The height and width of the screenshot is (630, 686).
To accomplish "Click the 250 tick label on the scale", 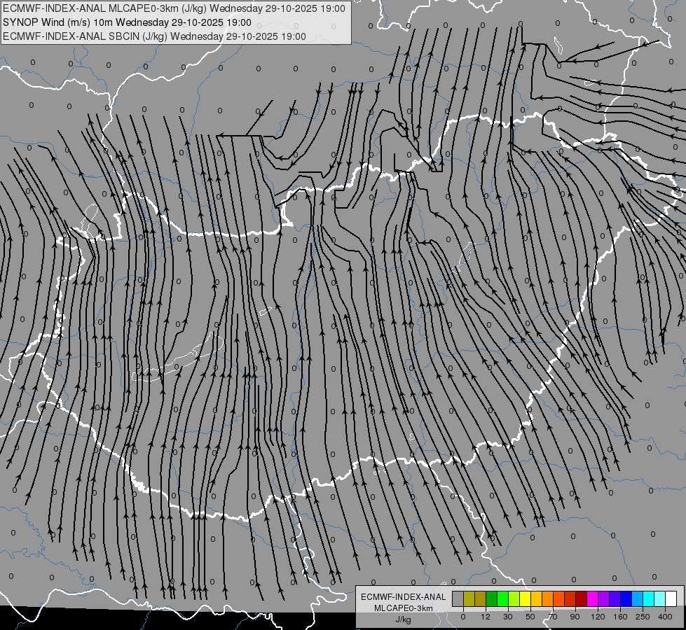I will click(643, 617).
